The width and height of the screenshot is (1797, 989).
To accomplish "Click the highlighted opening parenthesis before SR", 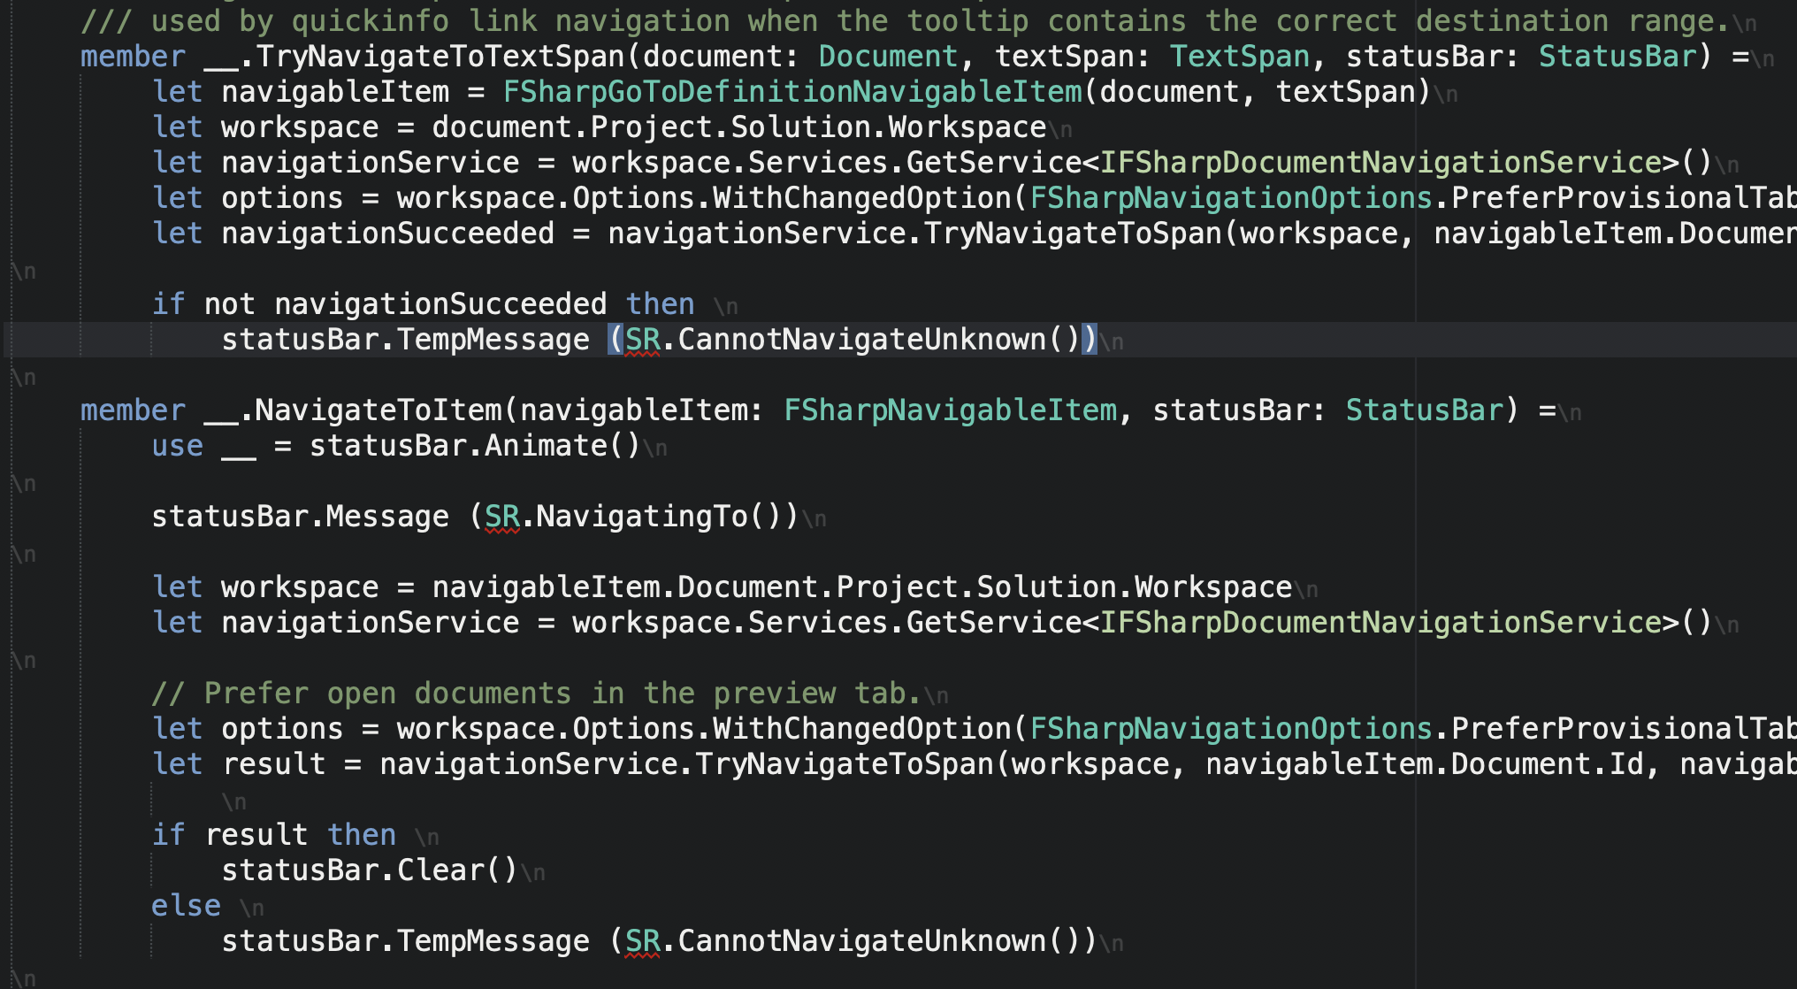I will [x=616, y=340].
